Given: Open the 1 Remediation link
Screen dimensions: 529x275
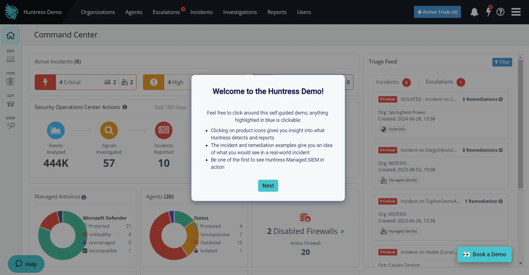Looking at the screenshot, I should (x=484, y=201).
